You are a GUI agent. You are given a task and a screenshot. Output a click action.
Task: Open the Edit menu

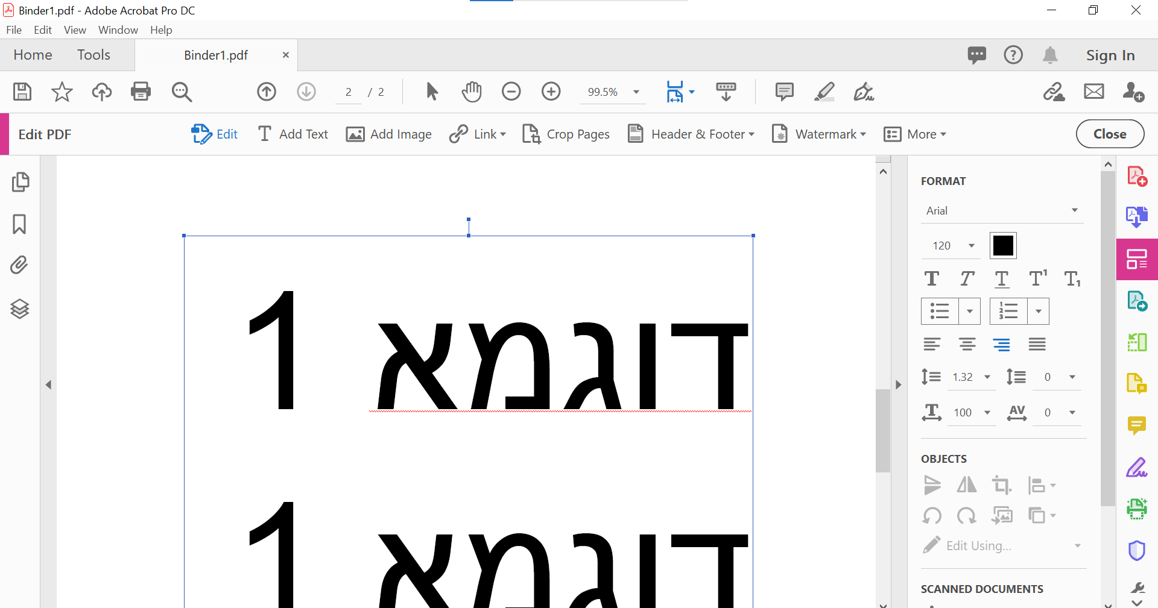click(x=43, y=30)
